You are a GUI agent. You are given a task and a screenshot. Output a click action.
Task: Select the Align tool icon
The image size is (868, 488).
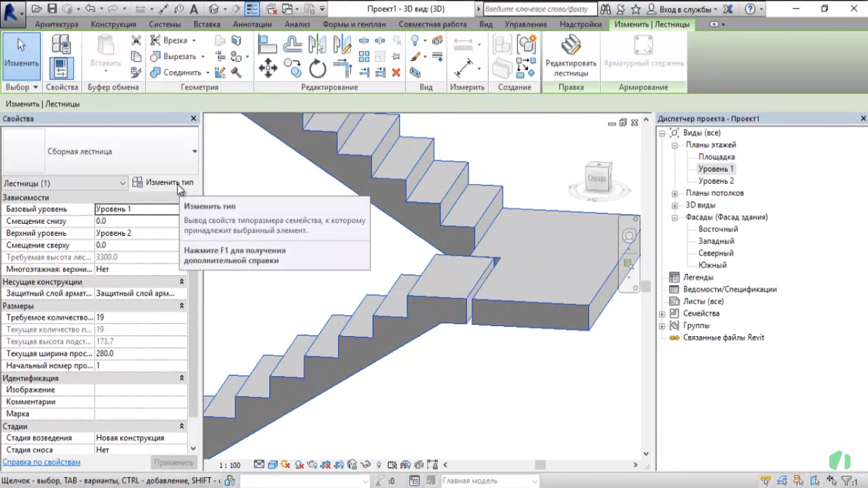click(x=268, y=43)
